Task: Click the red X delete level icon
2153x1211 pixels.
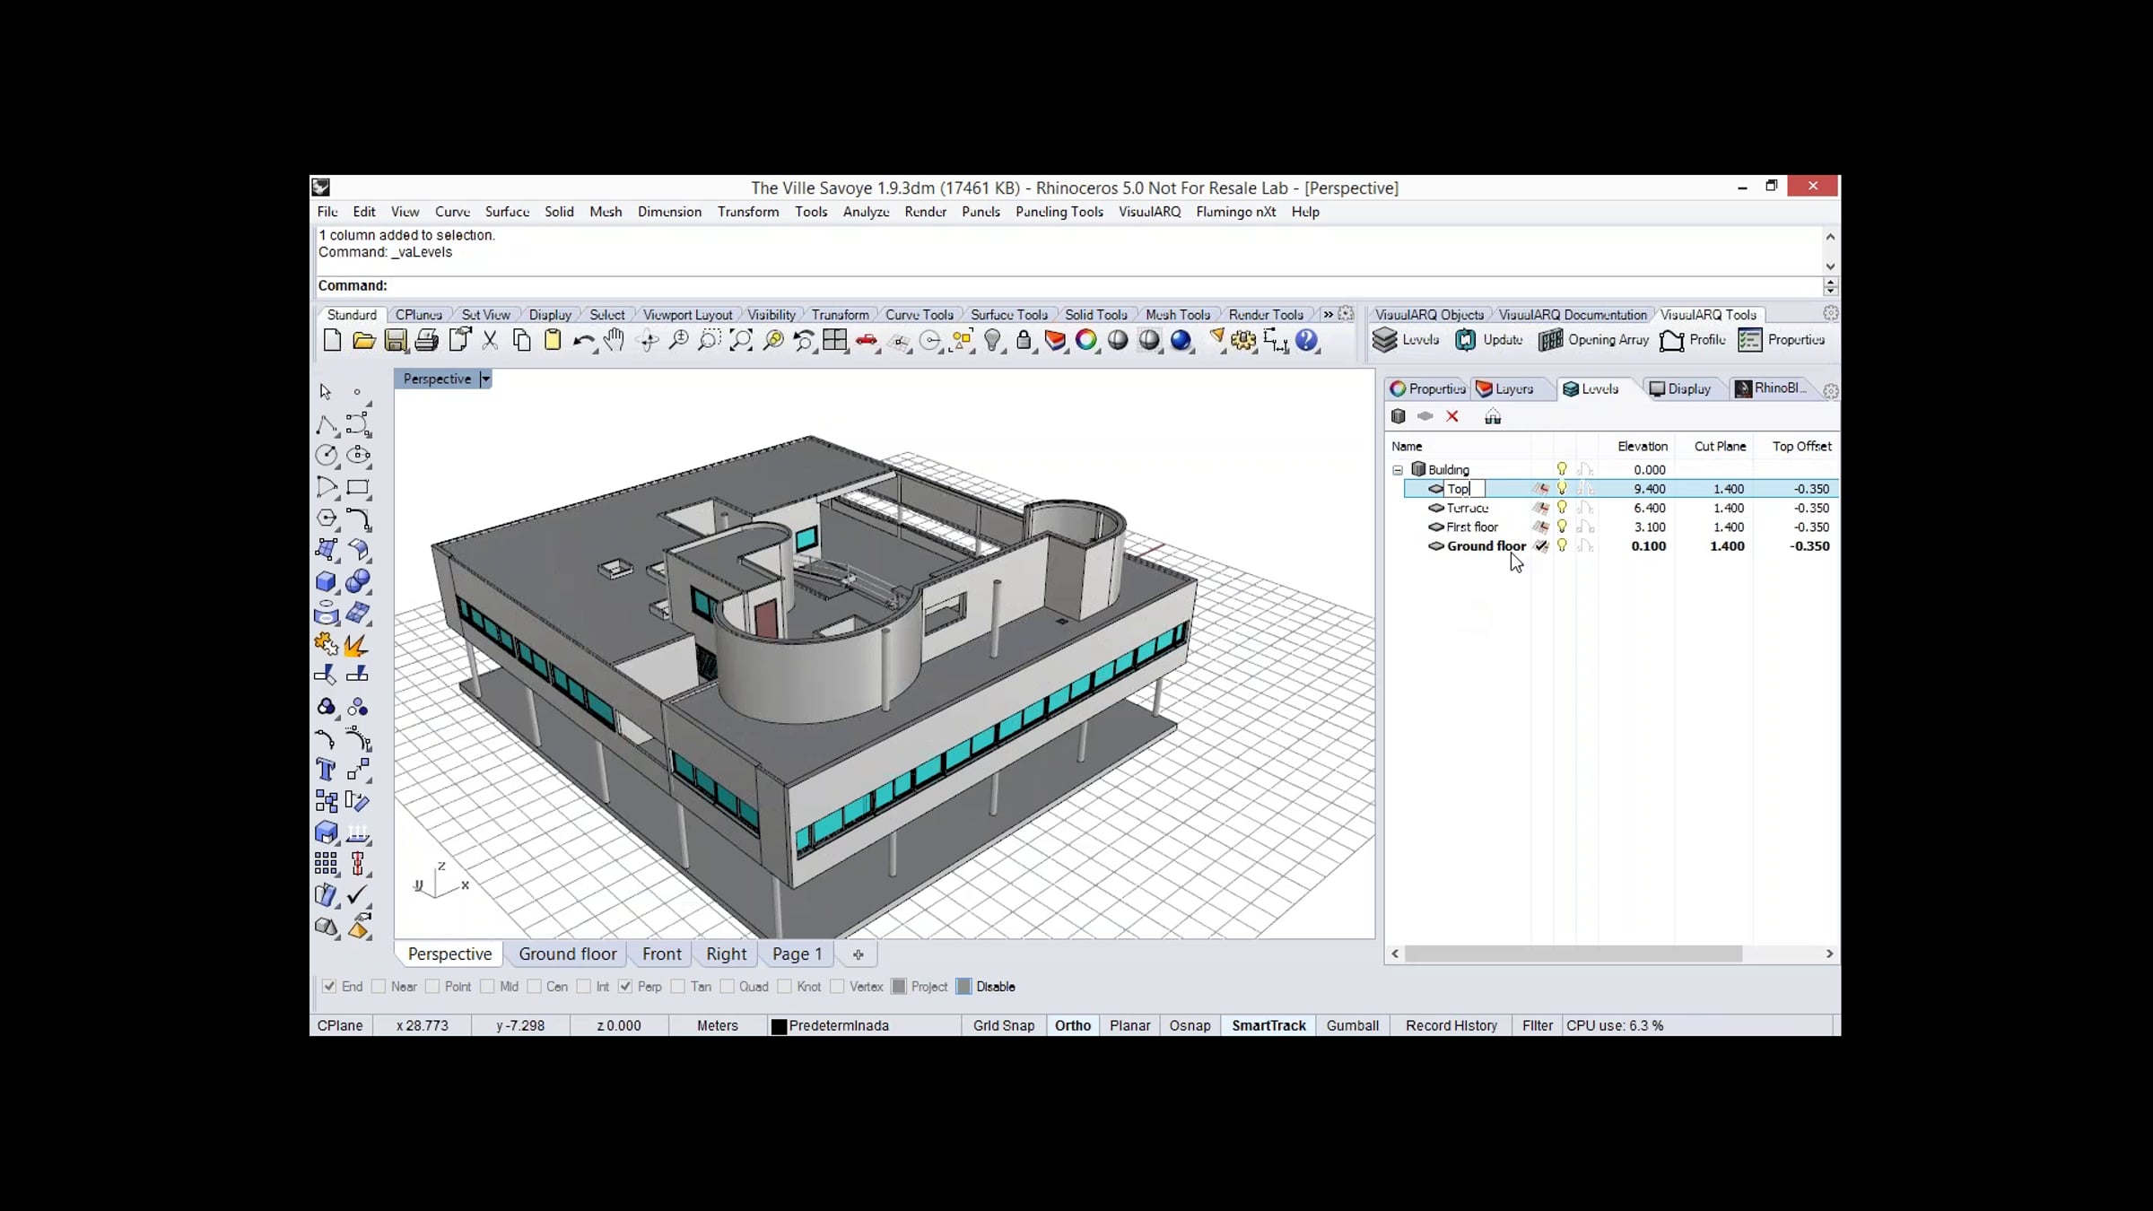Action: coord(1452,416)
